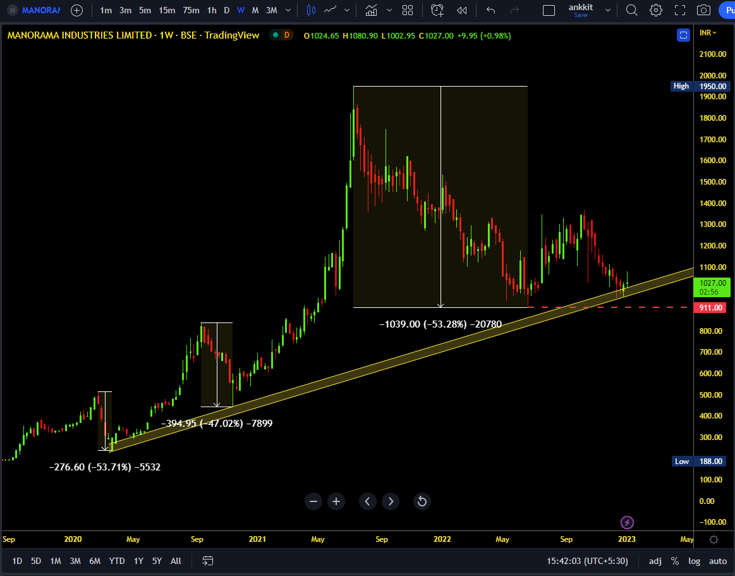Reset the chart view icon
The width and height of the screenshot is (735, 576).
(422, 501)
